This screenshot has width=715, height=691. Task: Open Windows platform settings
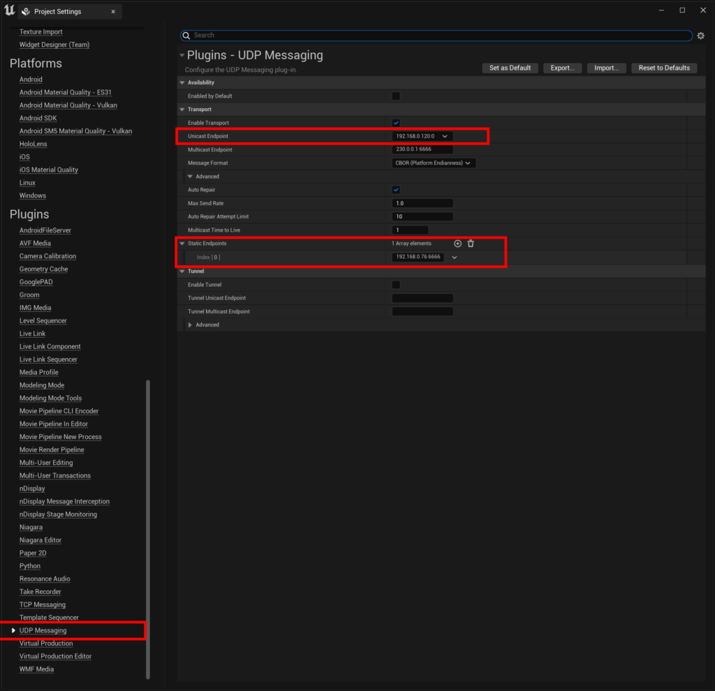tap(32, 195)
